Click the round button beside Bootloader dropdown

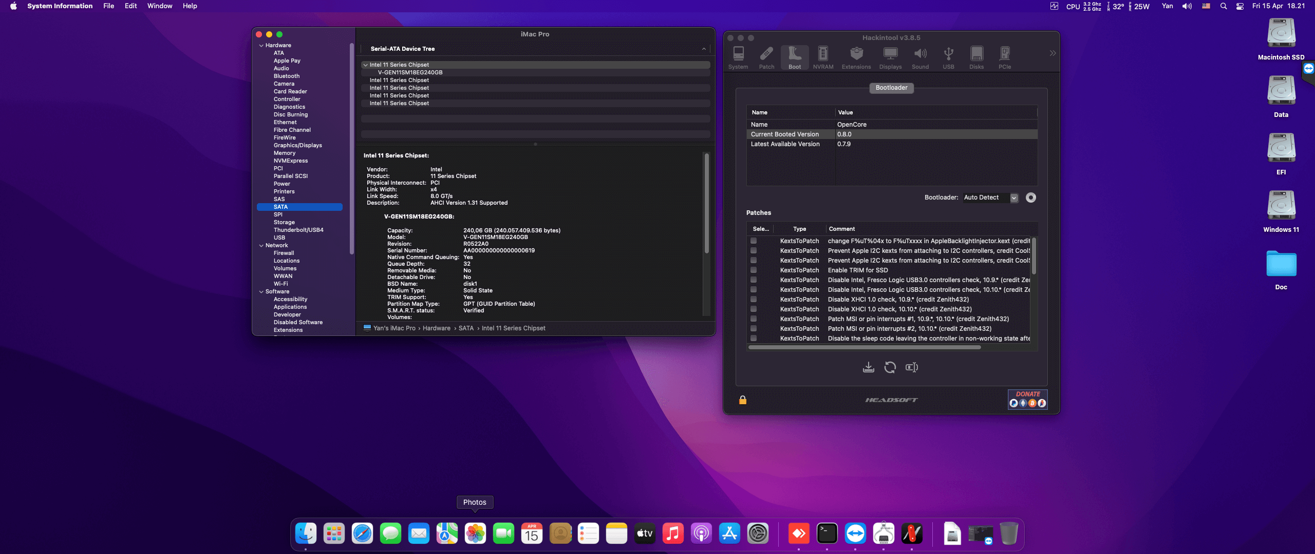tap(1030, 197)
